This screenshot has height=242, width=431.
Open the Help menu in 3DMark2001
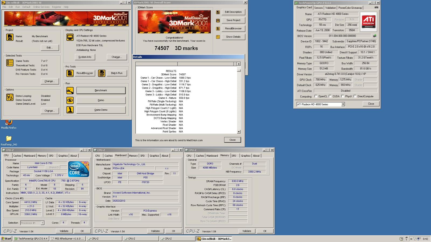click(66, 7)
